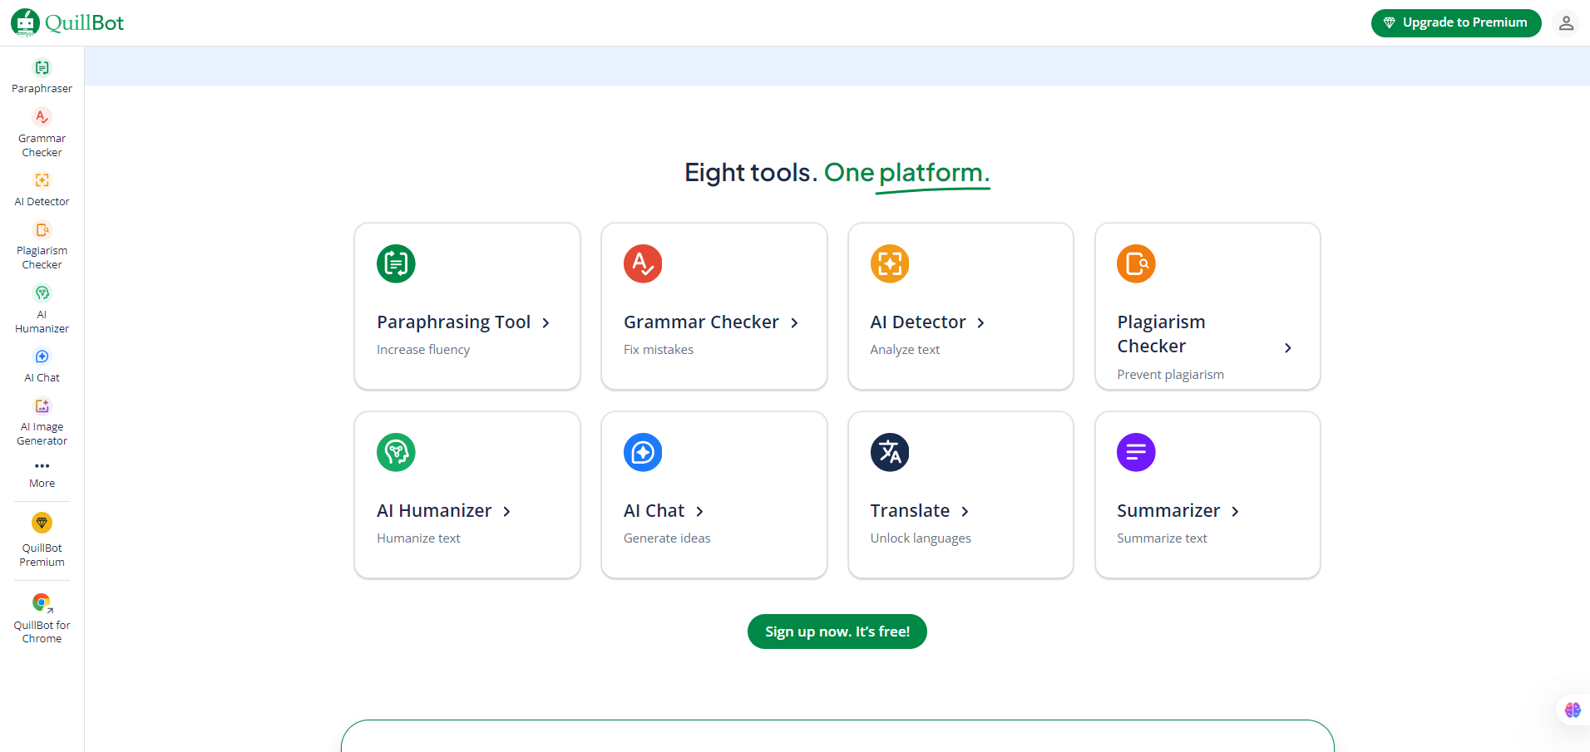Click red Grammar Checker card icon
Image resolution: width=1590 pixels, height=752 pixels.
tap(643, 263)
